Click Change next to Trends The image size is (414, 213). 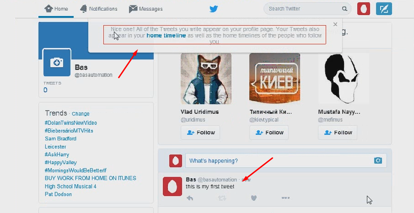pos(81,114)
